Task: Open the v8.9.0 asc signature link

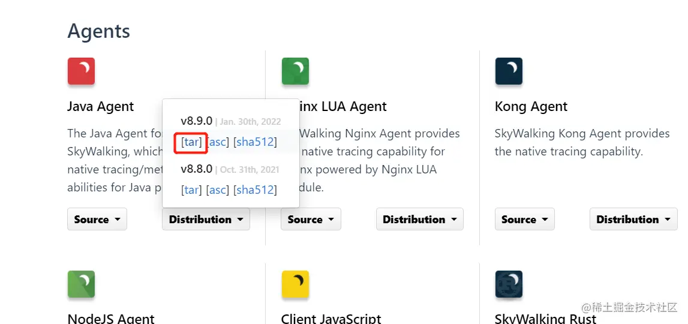Action: pyautogui.click(x=218, y=142)
